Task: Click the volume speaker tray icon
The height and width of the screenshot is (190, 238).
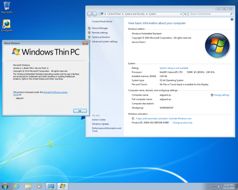Action: pos(219,187)
